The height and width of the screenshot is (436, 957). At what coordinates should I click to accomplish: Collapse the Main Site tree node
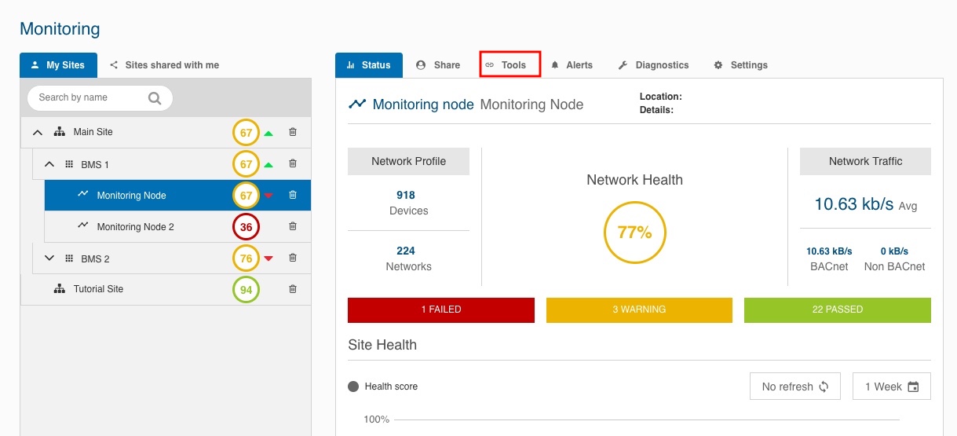[37, 133]
